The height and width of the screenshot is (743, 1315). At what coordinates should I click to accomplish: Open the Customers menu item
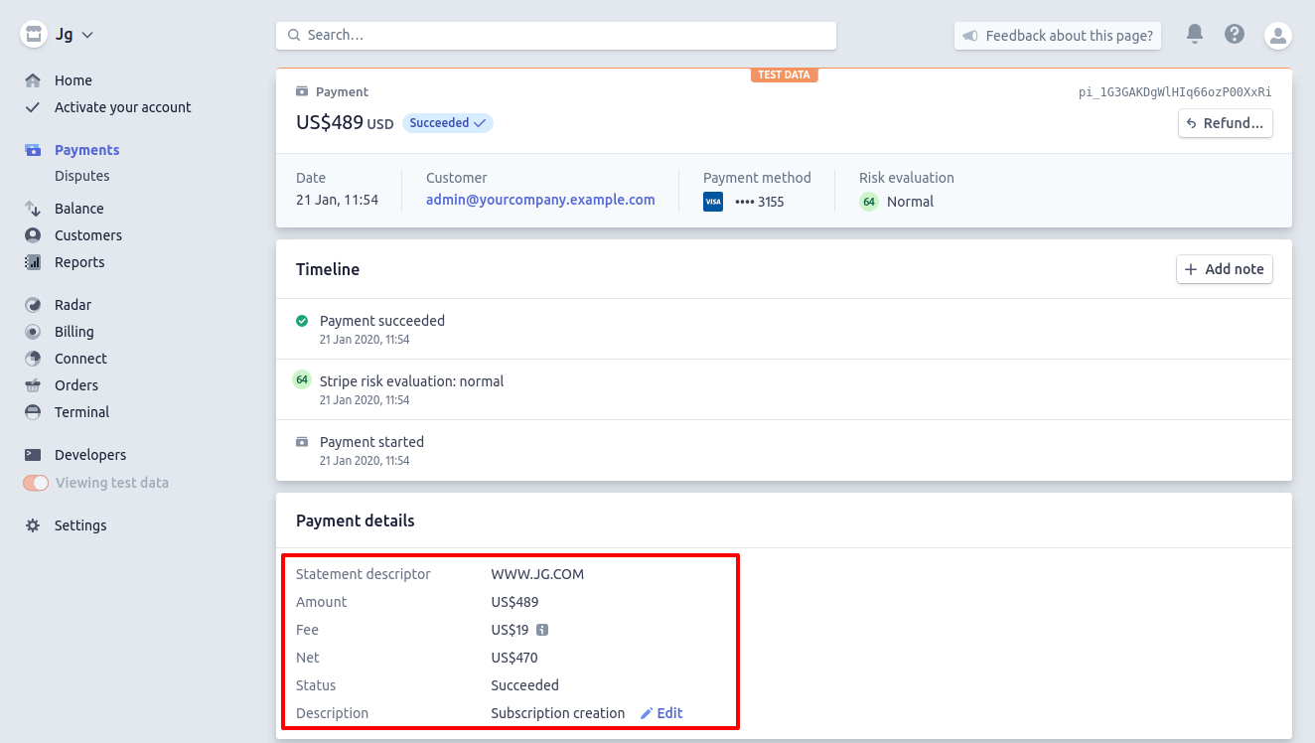pos(87,235)
